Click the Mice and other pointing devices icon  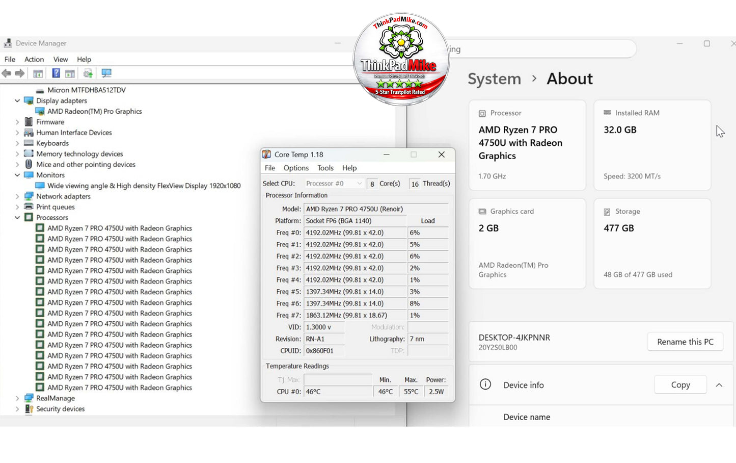coord(29,164)
